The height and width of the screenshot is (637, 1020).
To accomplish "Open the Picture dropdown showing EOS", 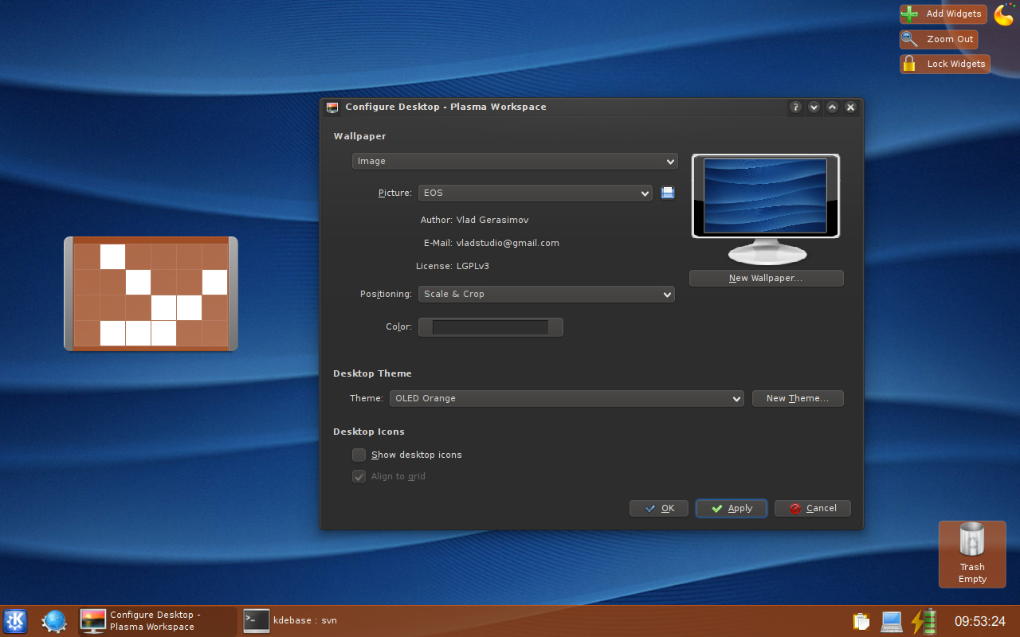I will pyautogui.click(x=535, y=193).
